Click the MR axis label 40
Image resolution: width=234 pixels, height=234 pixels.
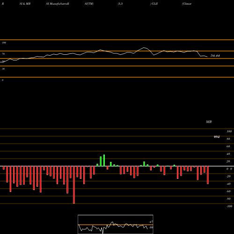pos(228,154)
